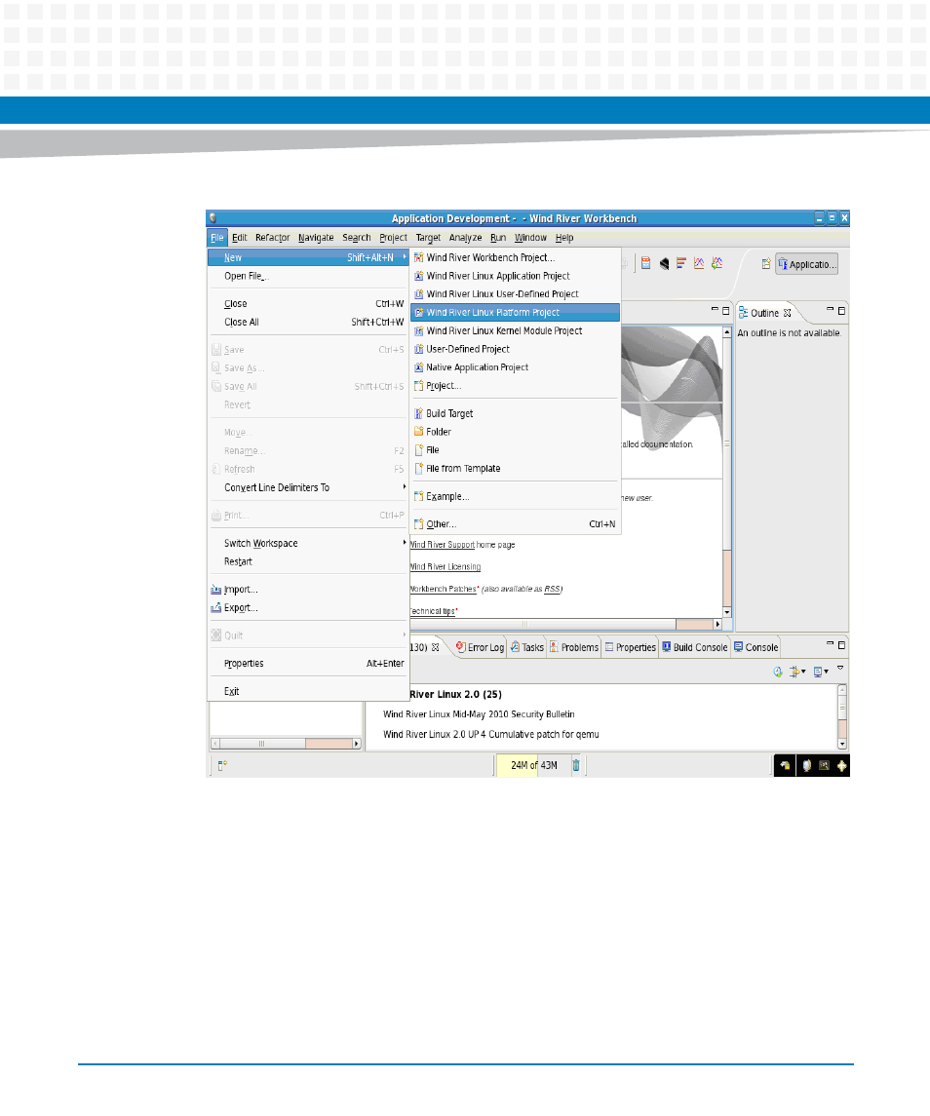This screenshot has height=1116, width=930.
Task: Click the Import... icon in File menu
Action: click(x=215, y=590)
